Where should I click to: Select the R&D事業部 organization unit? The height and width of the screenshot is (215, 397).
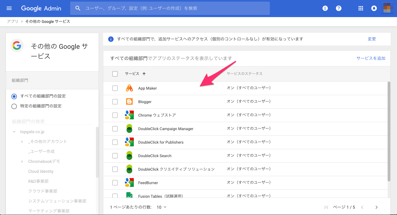[x=38, y=181]
